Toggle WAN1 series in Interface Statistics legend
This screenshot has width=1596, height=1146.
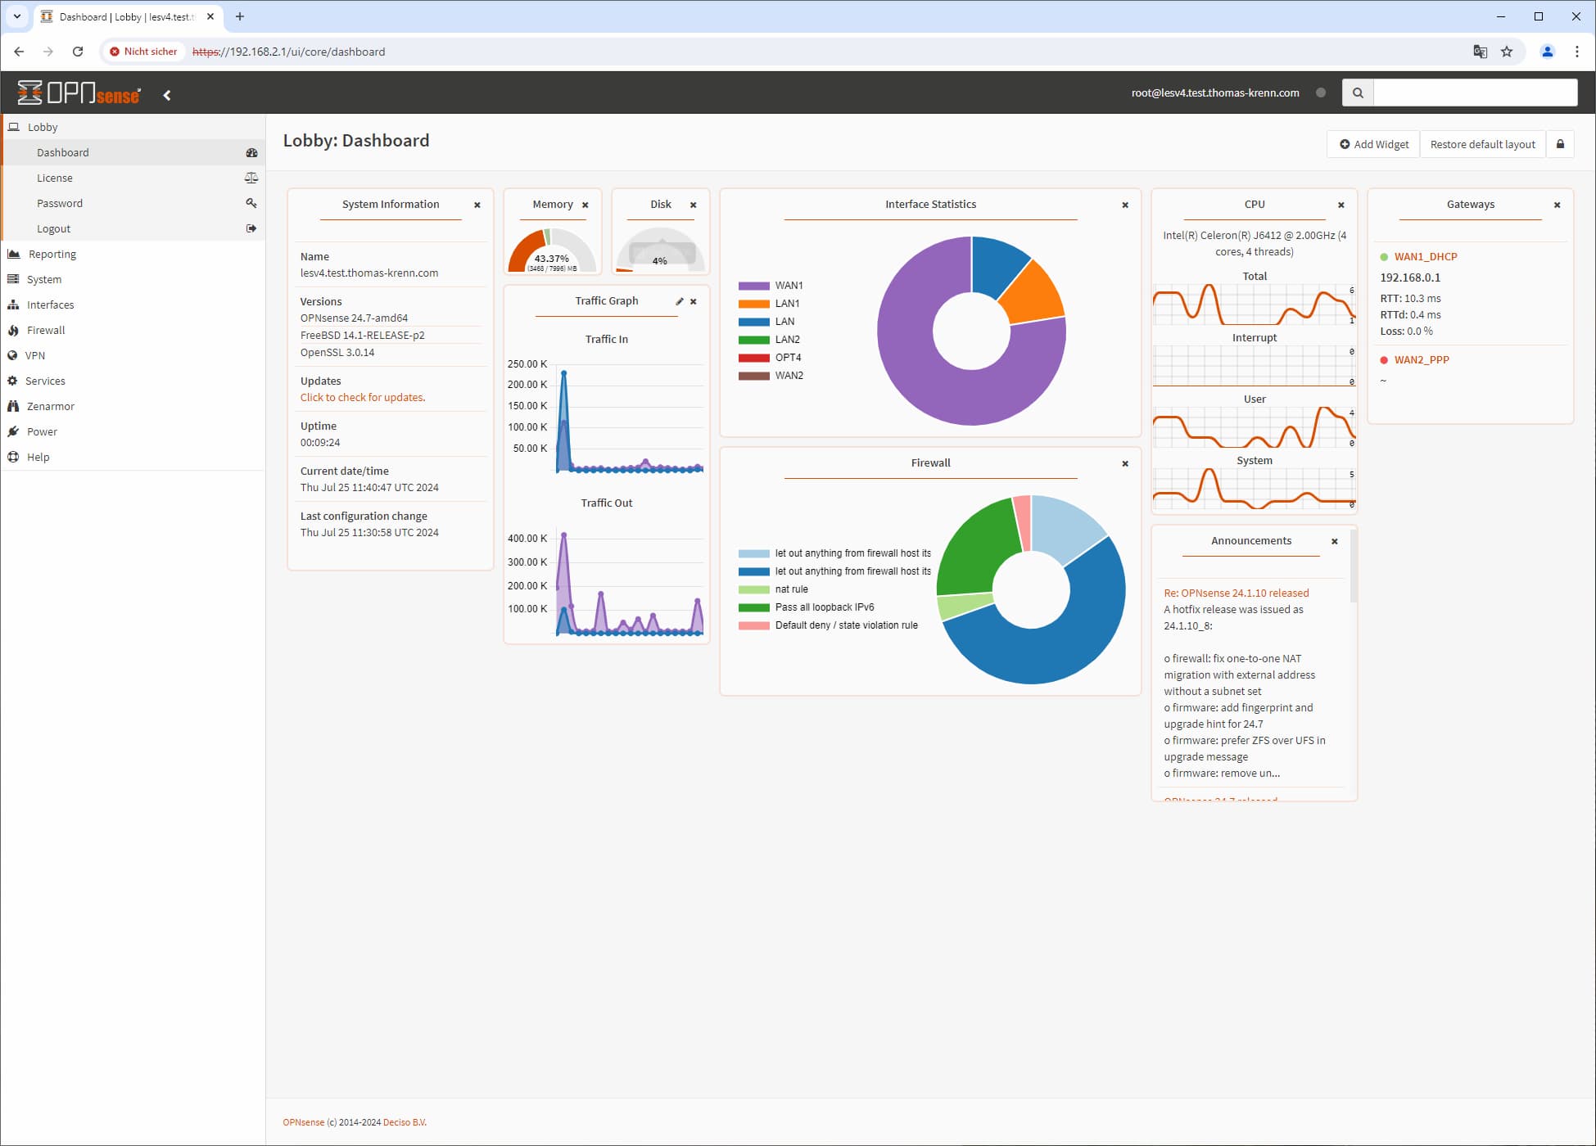[771, 286]
